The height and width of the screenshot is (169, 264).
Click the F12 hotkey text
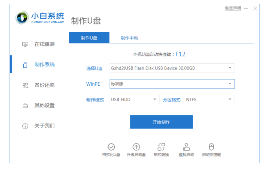tap(180, 54)
